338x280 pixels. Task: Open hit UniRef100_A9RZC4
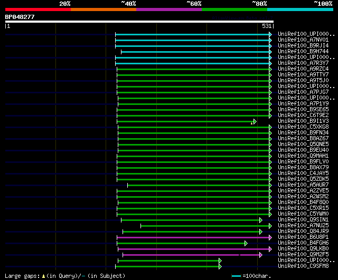tap(303, 69)
